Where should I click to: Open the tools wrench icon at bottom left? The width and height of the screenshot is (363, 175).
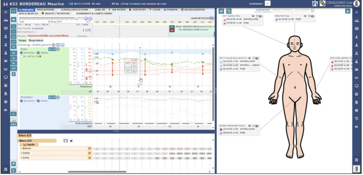click(5, 170)
